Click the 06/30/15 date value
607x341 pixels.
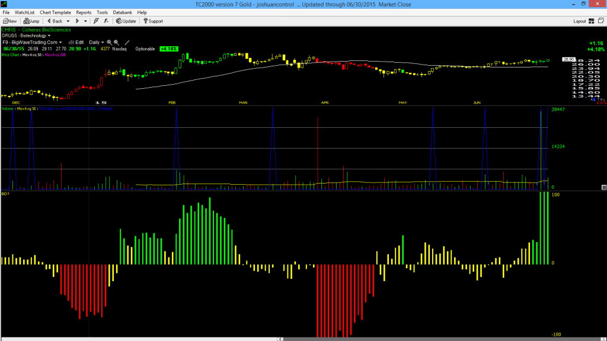coord(14,49)
